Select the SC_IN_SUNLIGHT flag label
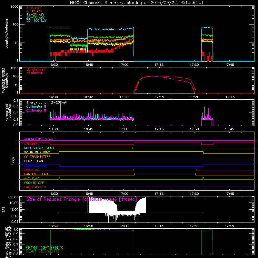This screenshot has height=258, width=258. click(37, 152)
